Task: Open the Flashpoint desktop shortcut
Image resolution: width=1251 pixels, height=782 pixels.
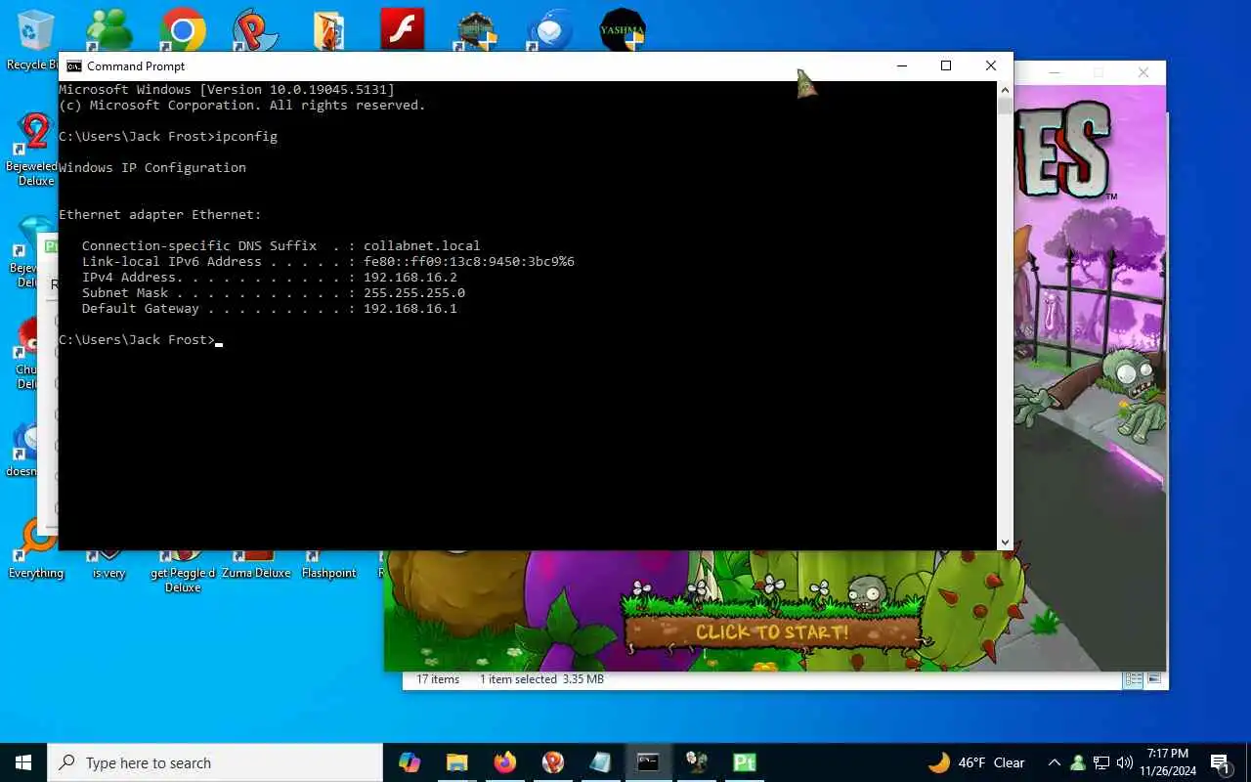Action: (x=328, y=567)
